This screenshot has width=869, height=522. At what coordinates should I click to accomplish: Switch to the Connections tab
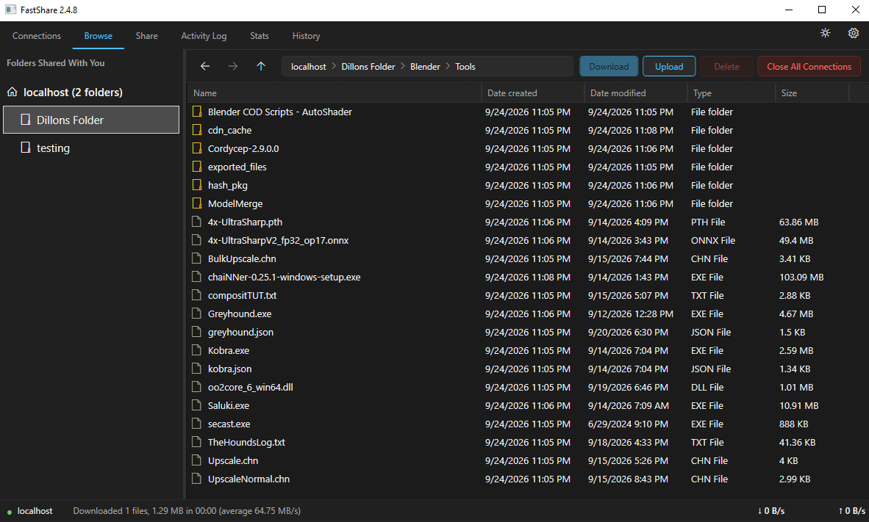[x=37, y=36]
